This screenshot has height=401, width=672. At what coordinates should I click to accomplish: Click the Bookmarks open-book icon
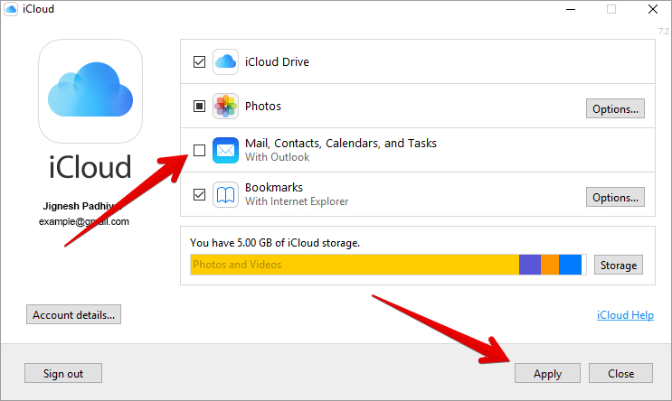pyautogui.click(x=225, y=195)
